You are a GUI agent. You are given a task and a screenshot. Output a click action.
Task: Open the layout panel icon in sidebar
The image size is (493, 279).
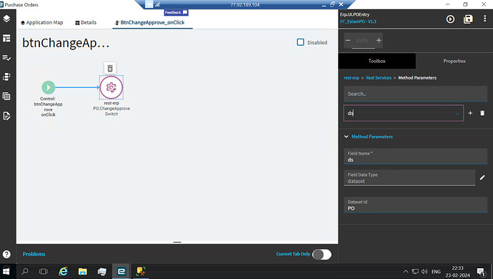click(6, 39)
